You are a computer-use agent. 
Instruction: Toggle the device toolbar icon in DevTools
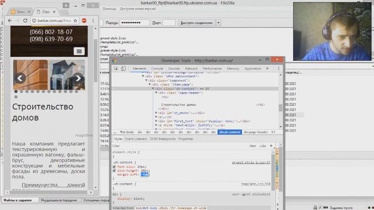[x=123, y=69]
